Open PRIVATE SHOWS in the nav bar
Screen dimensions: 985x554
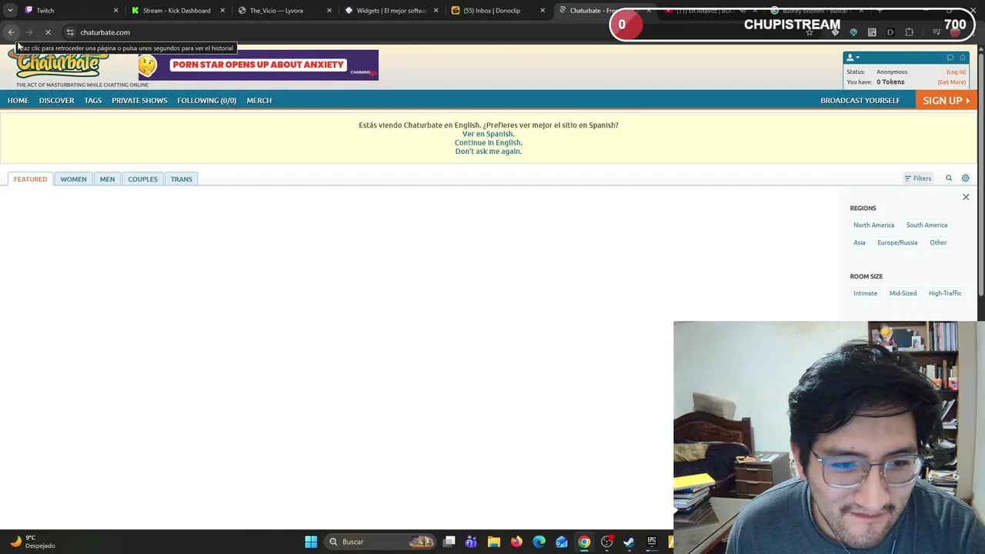pos(139,101)
